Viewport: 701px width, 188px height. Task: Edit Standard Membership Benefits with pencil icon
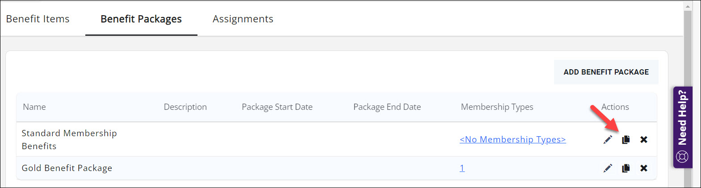point(608,140)
